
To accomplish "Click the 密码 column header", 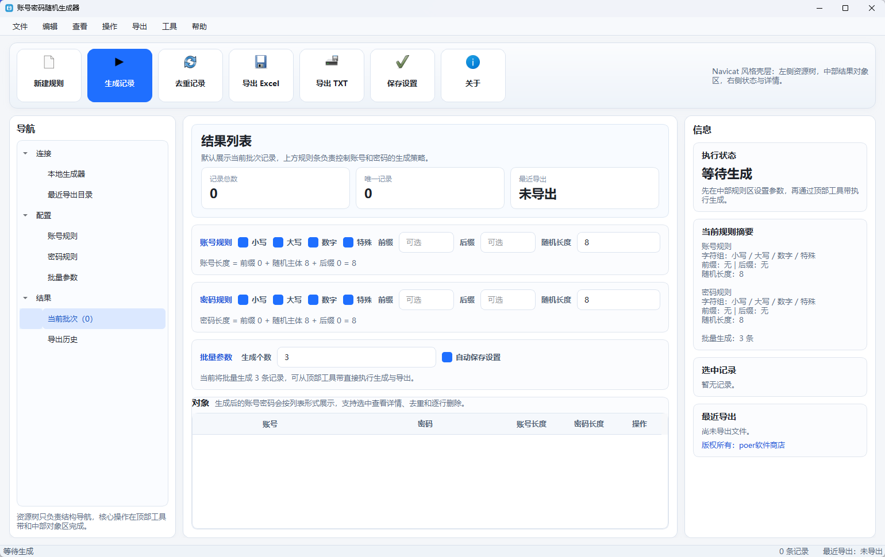I will (x=425, y=424).
